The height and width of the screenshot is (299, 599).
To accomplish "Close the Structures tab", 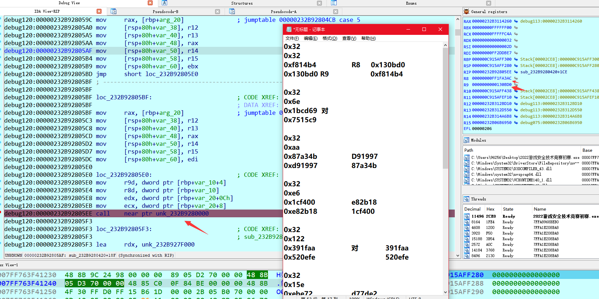I will coord(319,3).
